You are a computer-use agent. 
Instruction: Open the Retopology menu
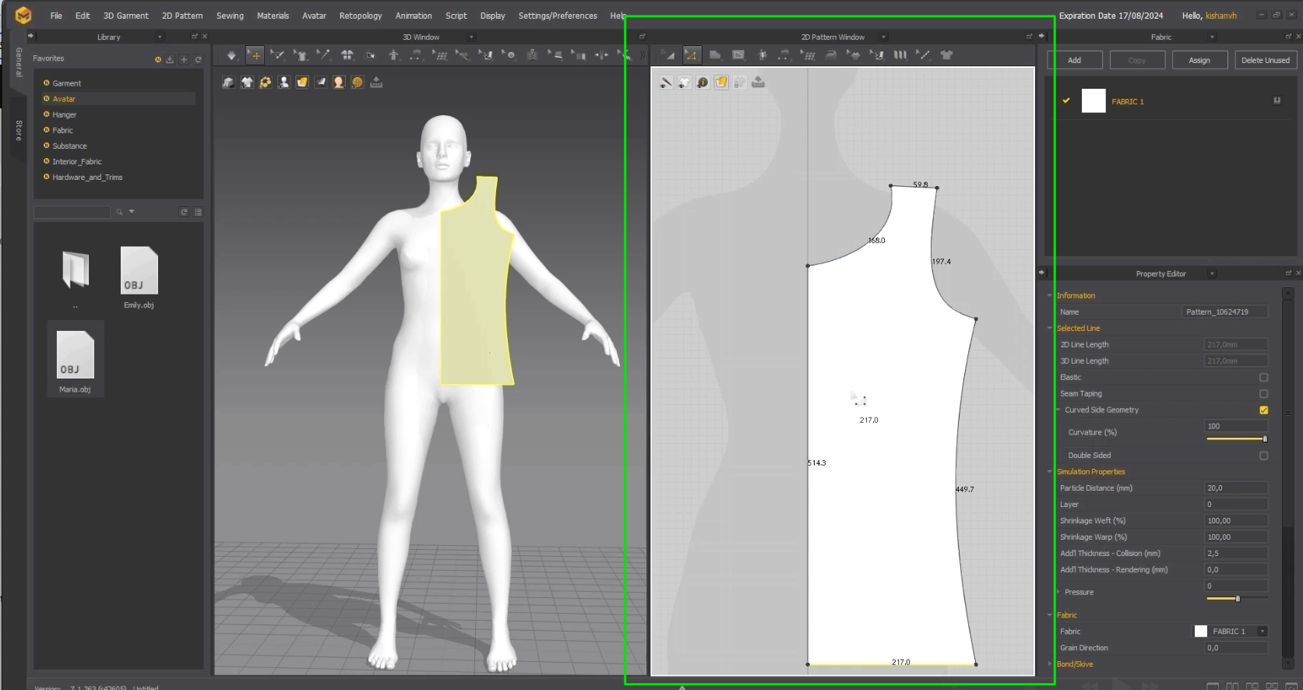point(361,16)
